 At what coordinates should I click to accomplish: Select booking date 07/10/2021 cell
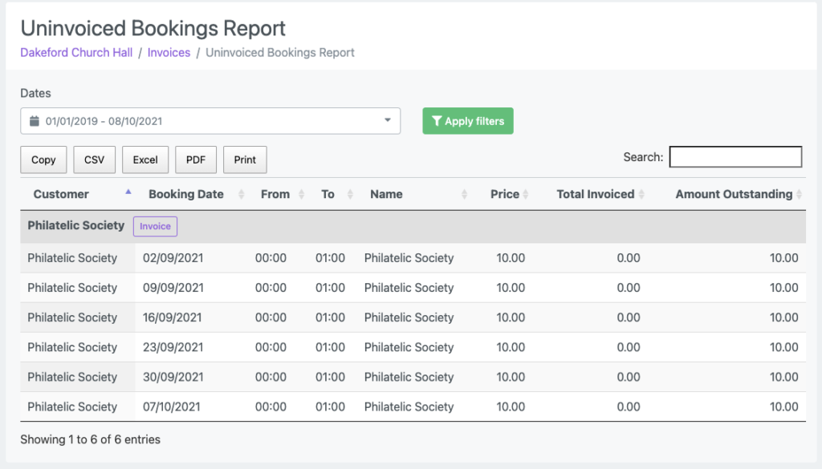click(x=172, y=407)
